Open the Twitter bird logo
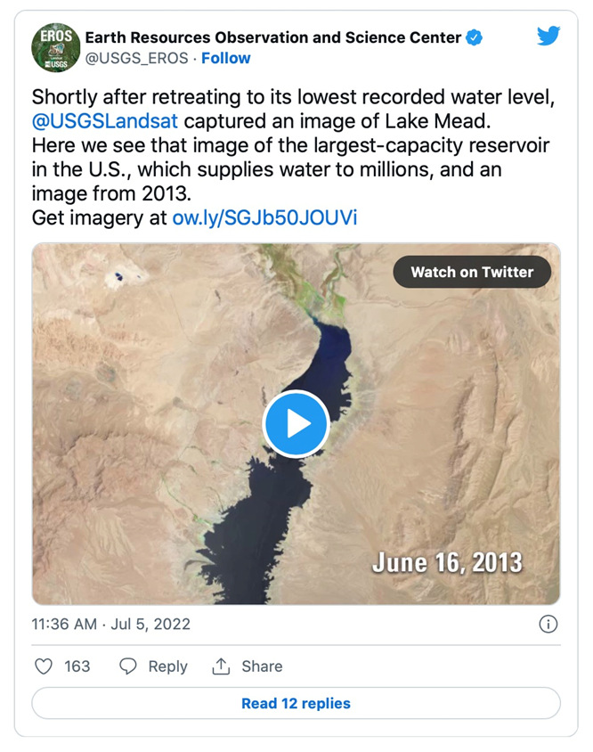593x752 pixels. [548, 37]
